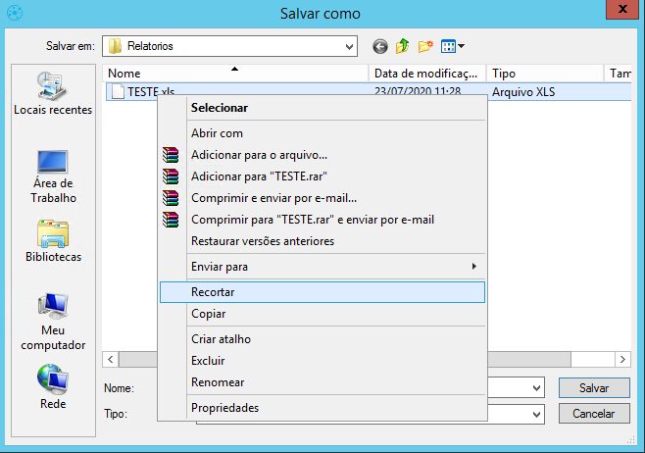This screenshot has width=645, height=453.
Task: Expand the Nome filename dropdown arrow
Action: (536, 388)
